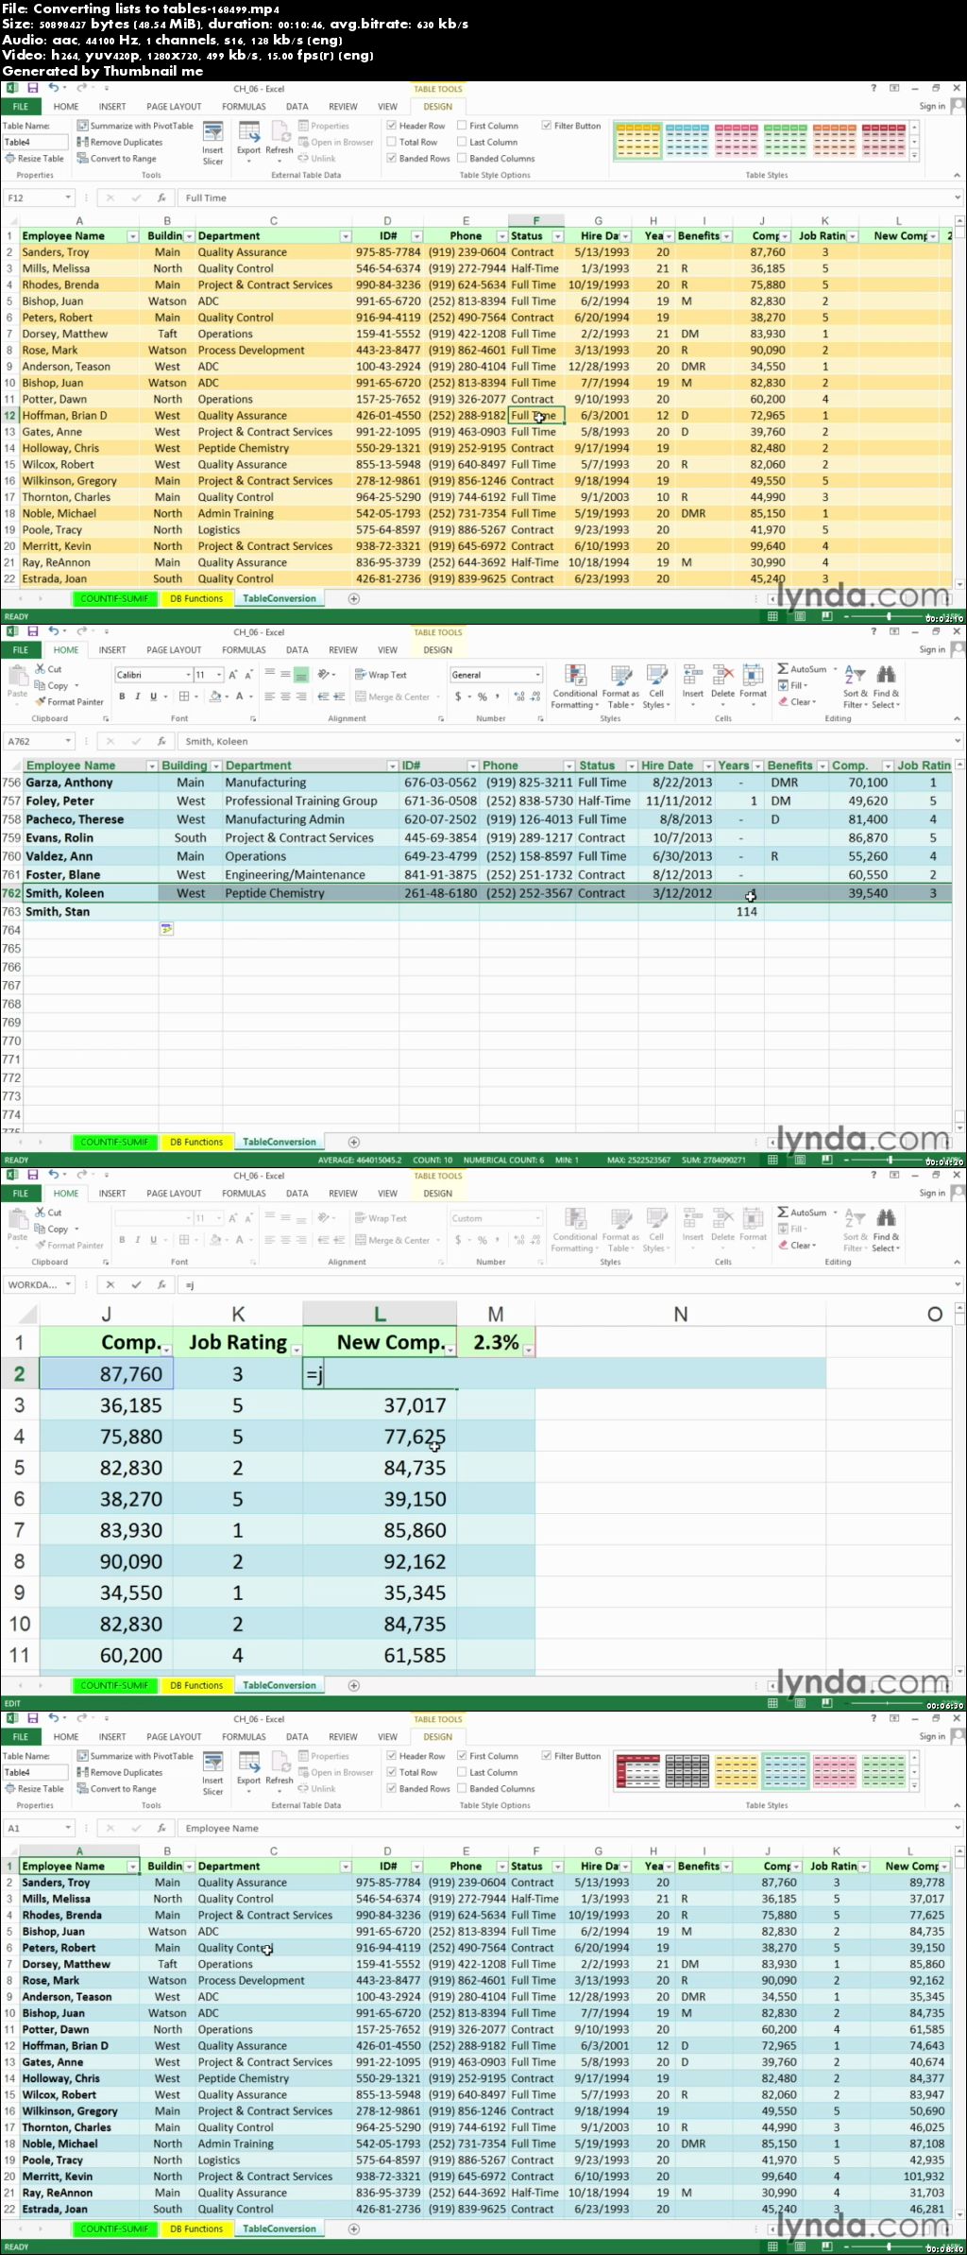Screen dimensions: 967x2255
Task: Open Conditional Formatting in the A762 window
Action: pyautogui.click(x=574, y=686)
